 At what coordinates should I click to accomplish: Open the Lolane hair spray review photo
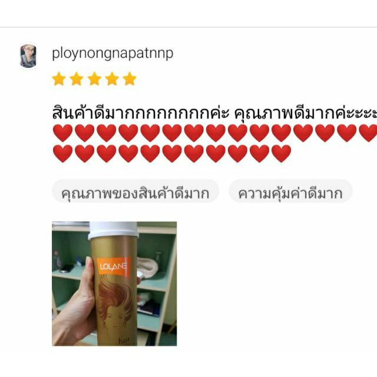point(114,284)
